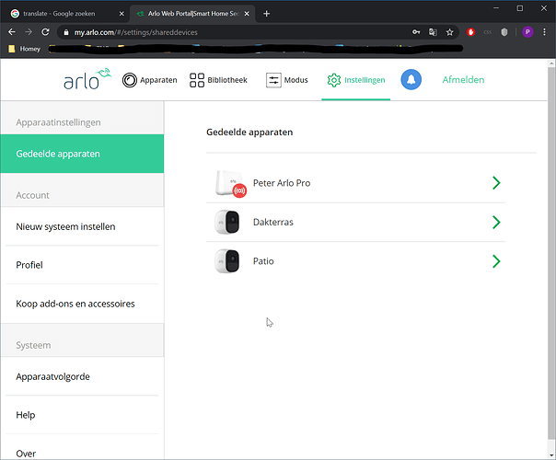Viewport: 556px width, 460px height.
Task: Select Gedeelde apparaten in sidebar
Action: coord(82,154)
